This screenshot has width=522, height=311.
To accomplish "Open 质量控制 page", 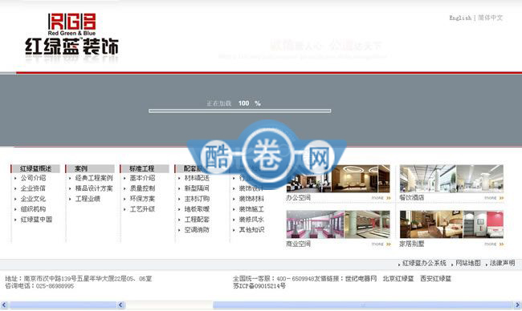I will click(x=142, y=188).
